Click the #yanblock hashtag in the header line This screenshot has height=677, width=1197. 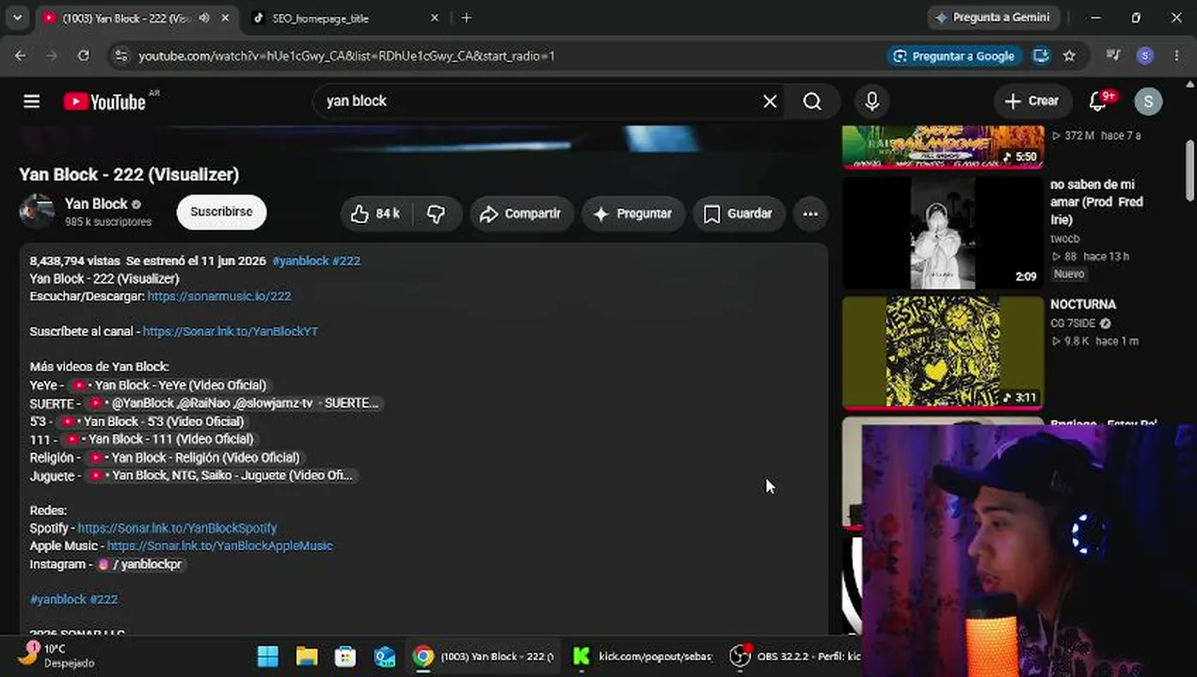pos(300,261)
